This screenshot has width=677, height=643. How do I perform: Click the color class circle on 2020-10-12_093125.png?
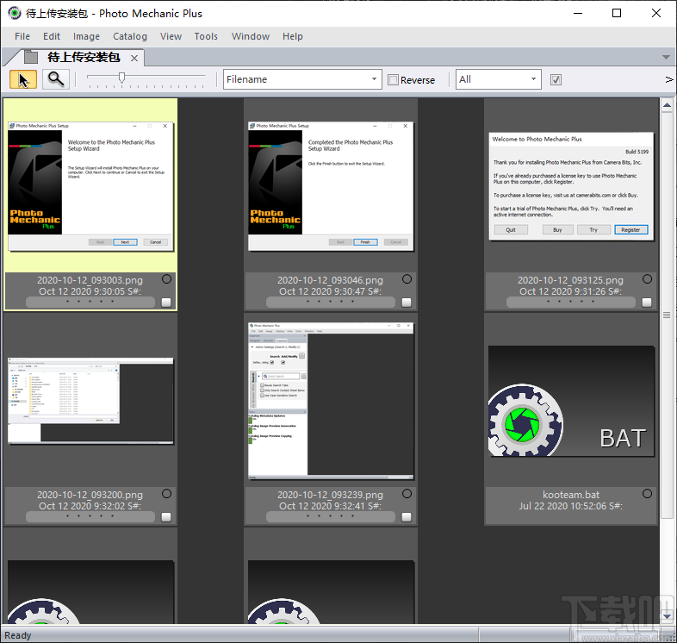647,279
